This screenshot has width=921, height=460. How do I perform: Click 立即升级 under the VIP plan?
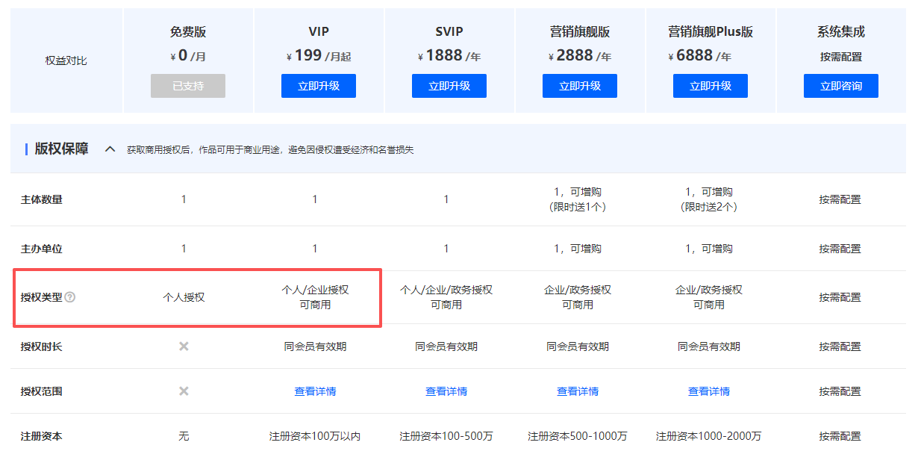[x=319, y=86]
